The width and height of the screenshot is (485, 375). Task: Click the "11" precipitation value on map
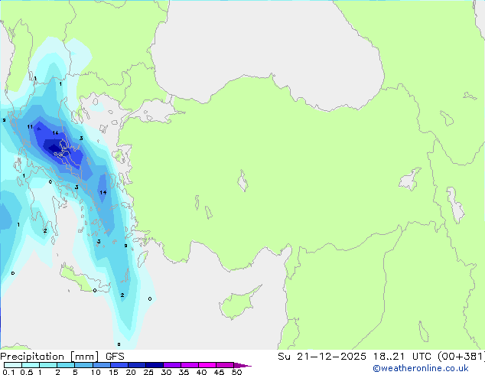[x=30, y=126]
